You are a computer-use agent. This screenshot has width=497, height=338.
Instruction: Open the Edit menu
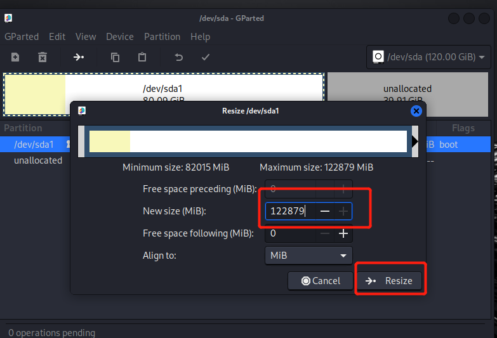click(x=57, y=37)
